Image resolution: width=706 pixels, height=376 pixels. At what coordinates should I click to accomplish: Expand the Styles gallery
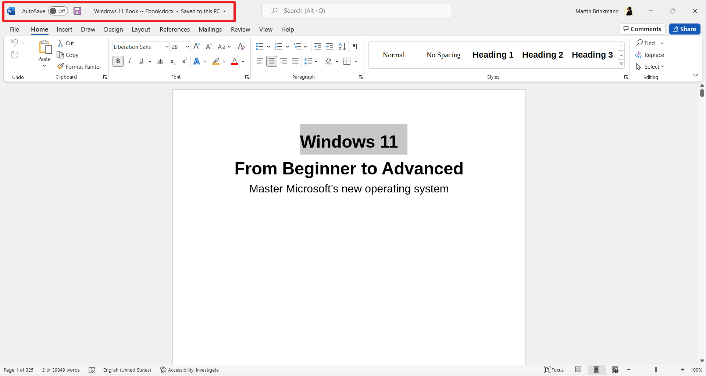click(x=621, y=64)
